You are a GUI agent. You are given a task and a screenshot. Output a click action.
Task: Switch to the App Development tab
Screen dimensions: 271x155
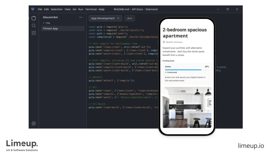(105, 18)
